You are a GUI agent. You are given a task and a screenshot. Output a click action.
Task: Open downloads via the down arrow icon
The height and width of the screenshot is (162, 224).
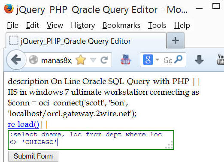tap(199, 60)
